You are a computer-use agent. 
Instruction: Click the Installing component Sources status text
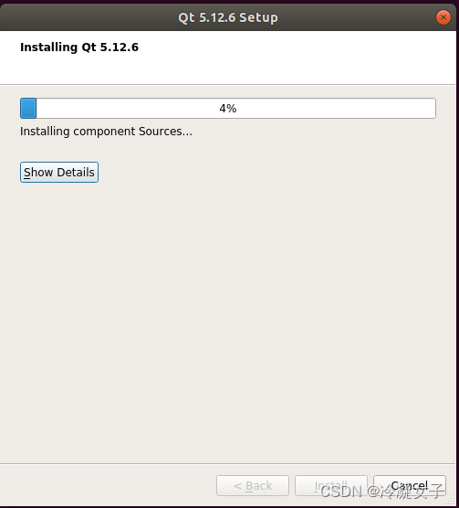tap(106, 132)
